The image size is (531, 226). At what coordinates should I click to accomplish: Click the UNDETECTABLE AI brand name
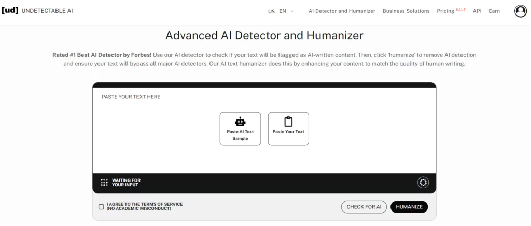47,11
